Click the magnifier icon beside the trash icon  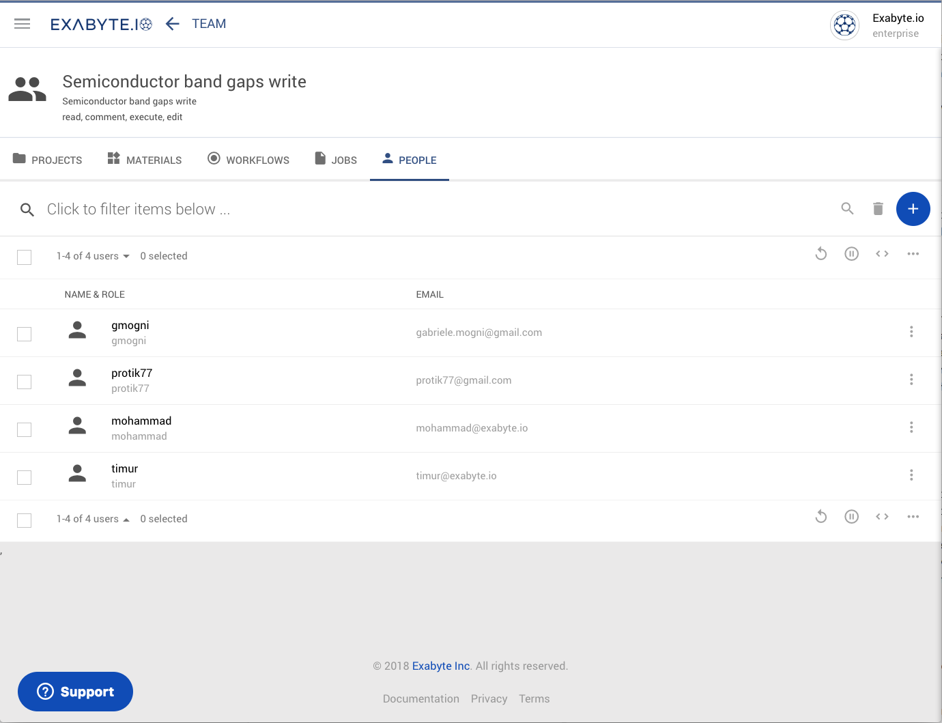[847, 209]
